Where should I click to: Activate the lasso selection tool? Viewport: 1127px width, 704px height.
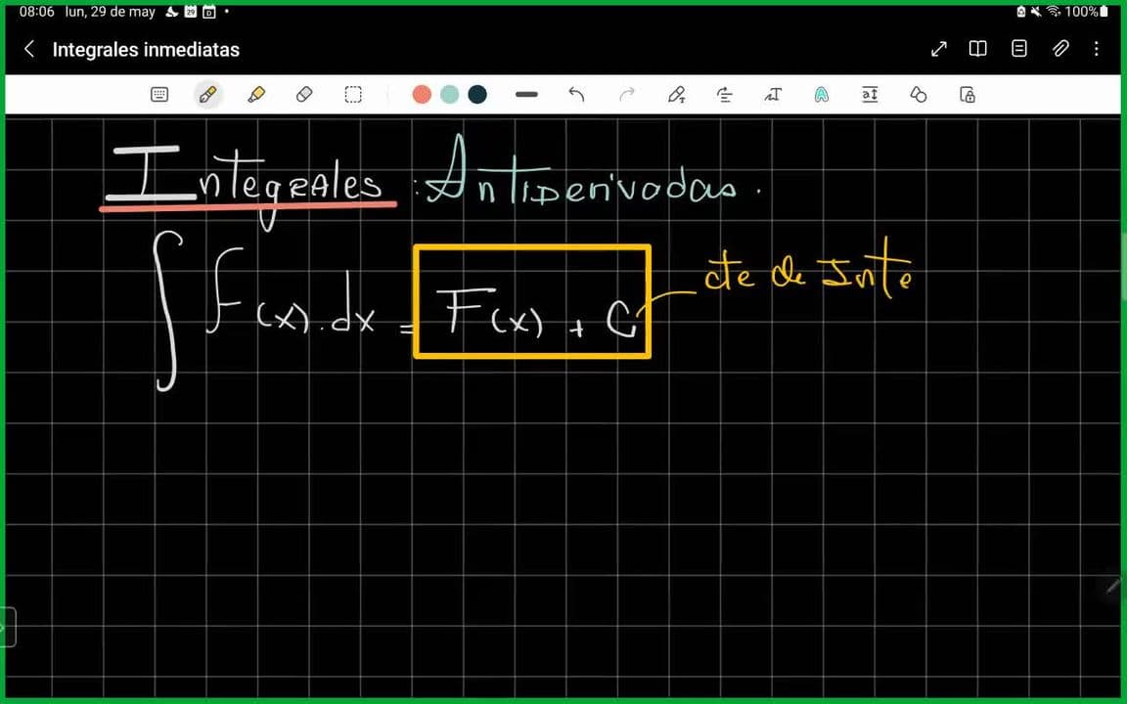(x=353, y=95)
